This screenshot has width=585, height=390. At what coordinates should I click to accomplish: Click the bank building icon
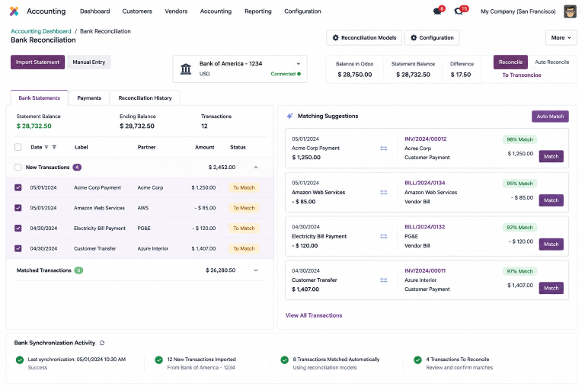186,69
